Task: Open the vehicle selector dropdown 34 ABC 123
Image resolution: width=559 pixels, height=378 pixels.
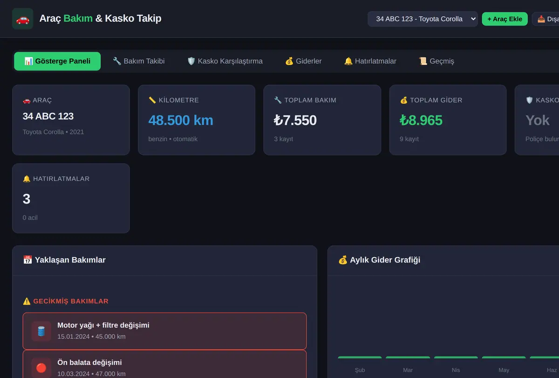Action: [x=423, y=19]
